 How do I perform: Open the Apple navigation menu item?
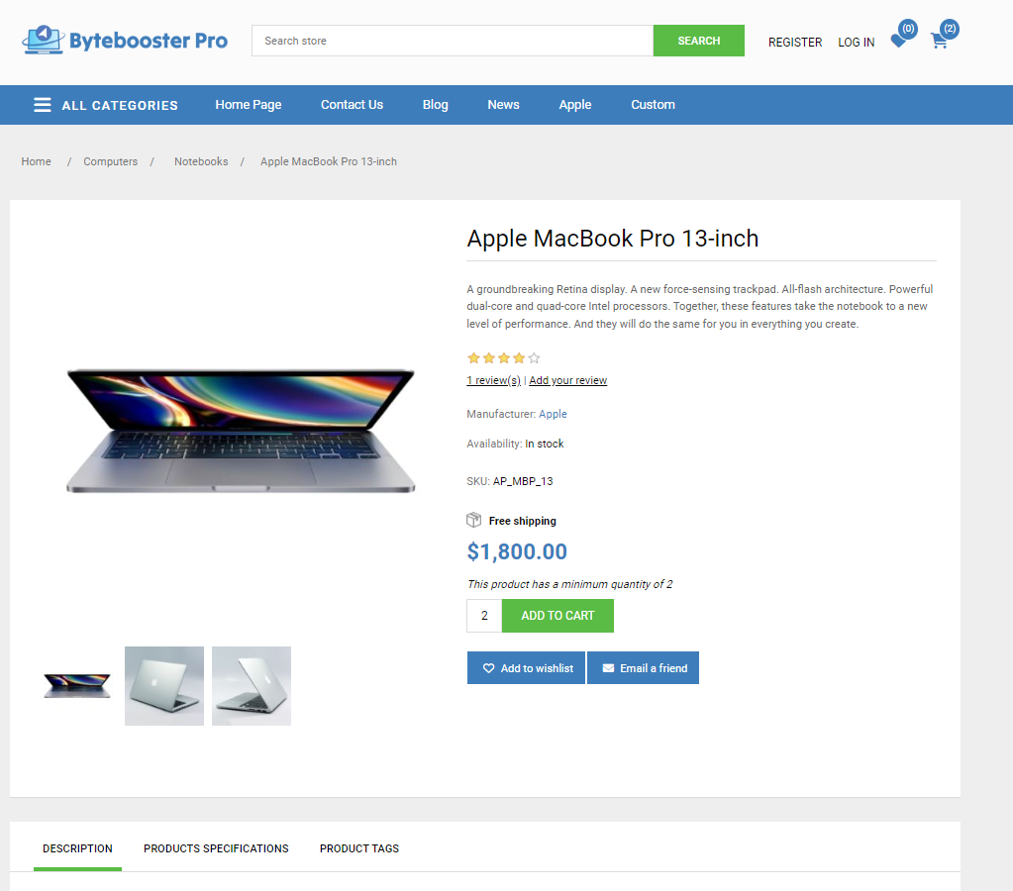575,105
